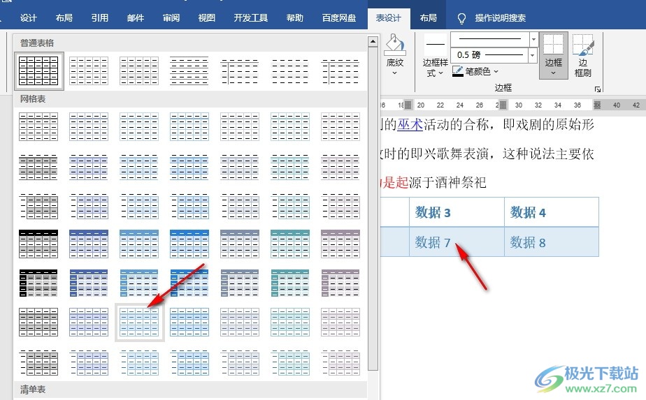646x400 pixels.
Task: Open the 0.5 磅 line weight dropdown
Action: [x=532, y=54]
